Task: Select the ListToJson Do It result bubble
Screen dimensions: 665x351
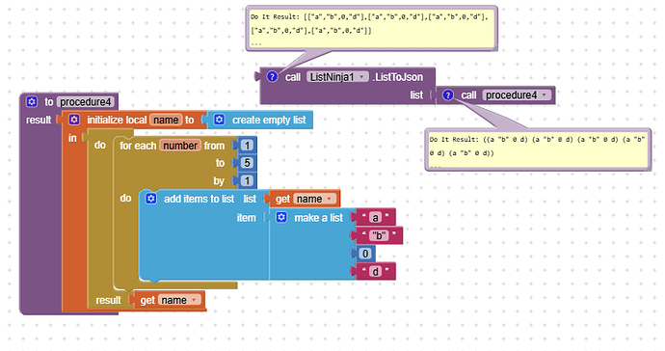Action: [371, 28]
